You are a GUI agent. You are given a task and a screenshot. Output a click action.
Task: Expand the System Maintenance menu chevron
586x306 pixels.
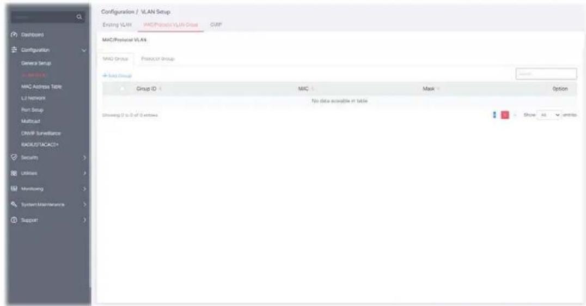click(84, 205)
